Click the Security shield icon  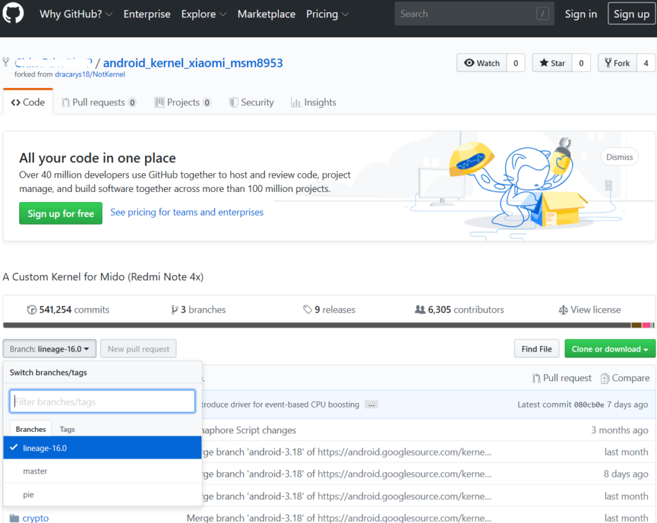(x=234, y=103)
